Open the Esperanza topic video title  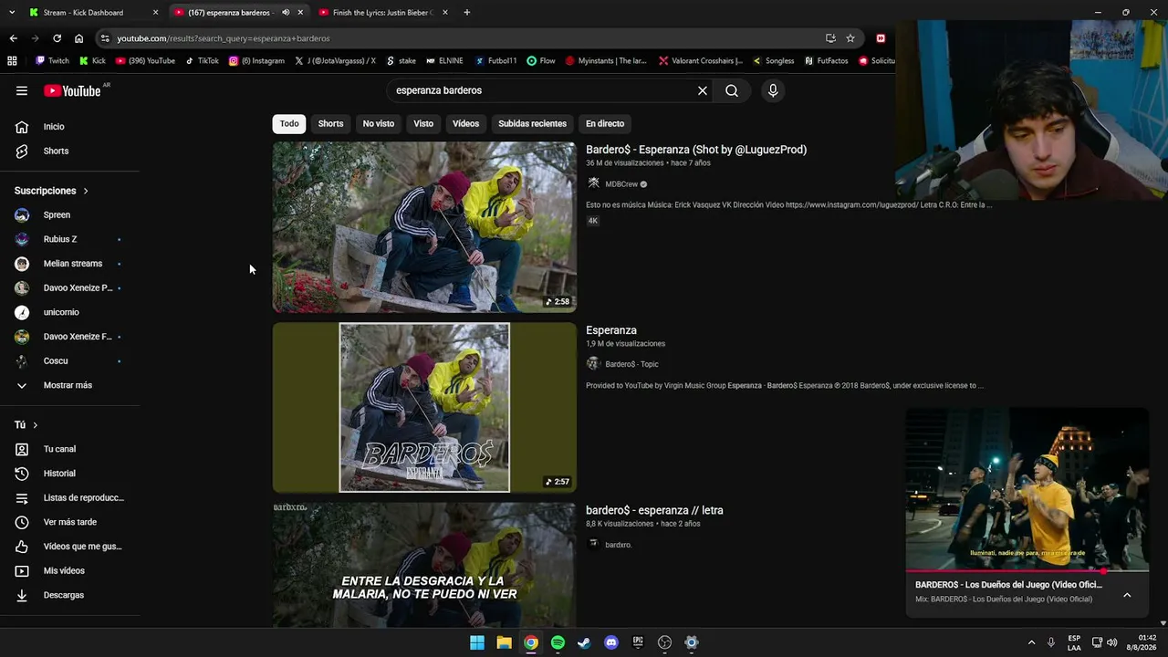tap(611, 330)
